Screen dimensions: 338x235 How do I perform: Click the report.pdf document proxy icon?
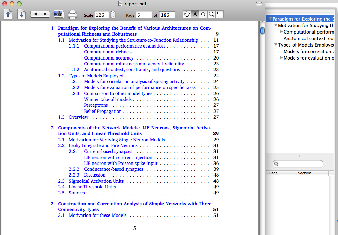120,4
